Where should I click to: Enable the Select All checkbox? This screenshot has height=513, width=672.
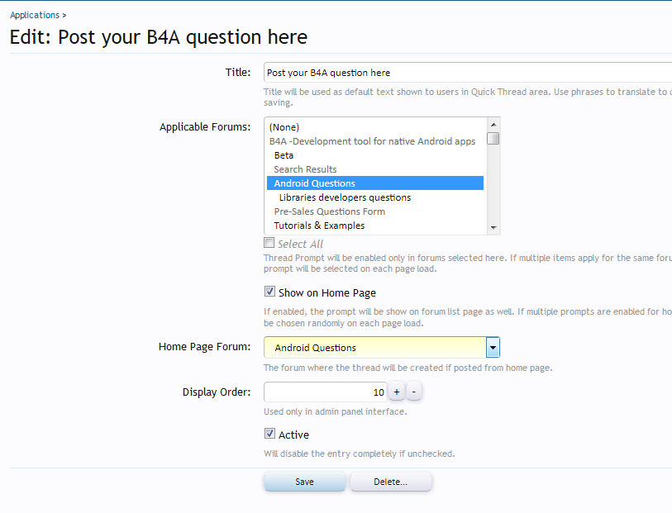point(269,243)
